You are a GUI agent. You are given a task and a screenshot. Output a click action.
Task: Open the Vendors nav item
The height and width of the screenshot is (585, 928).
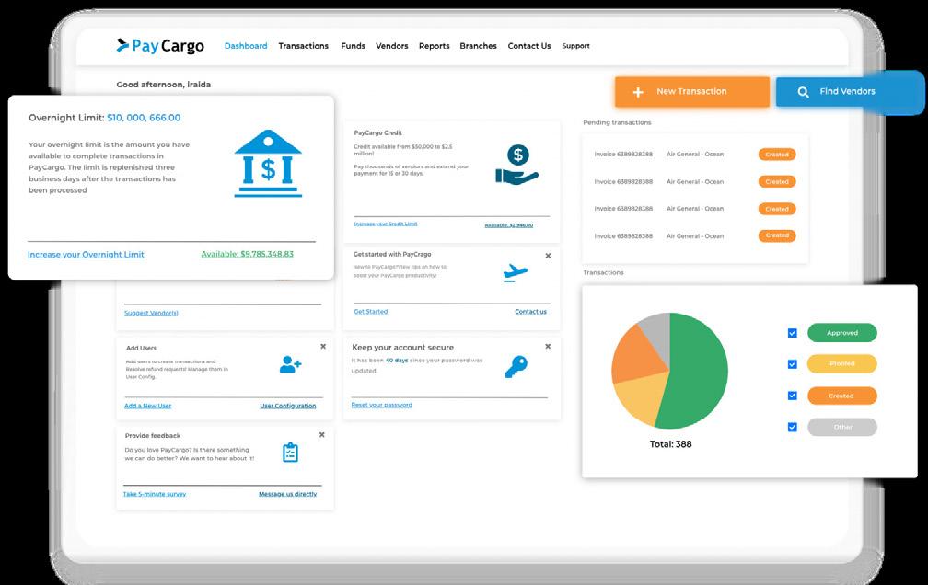click(x=392, y=46)
